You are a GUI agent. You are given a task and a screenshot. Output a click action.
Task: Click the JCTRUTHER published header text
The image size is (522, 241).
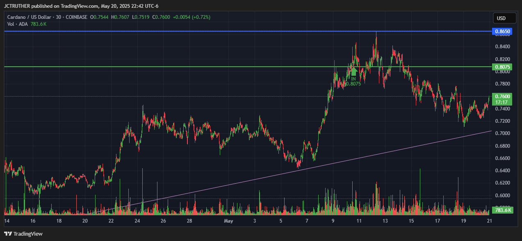pyautogui.click(x=81, y=6)
